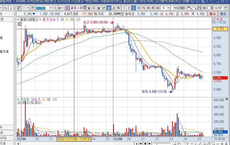This screenshot has width=230, height=145.
Task: Set interval to 3 minutes
Action: [x=129, y=8]
